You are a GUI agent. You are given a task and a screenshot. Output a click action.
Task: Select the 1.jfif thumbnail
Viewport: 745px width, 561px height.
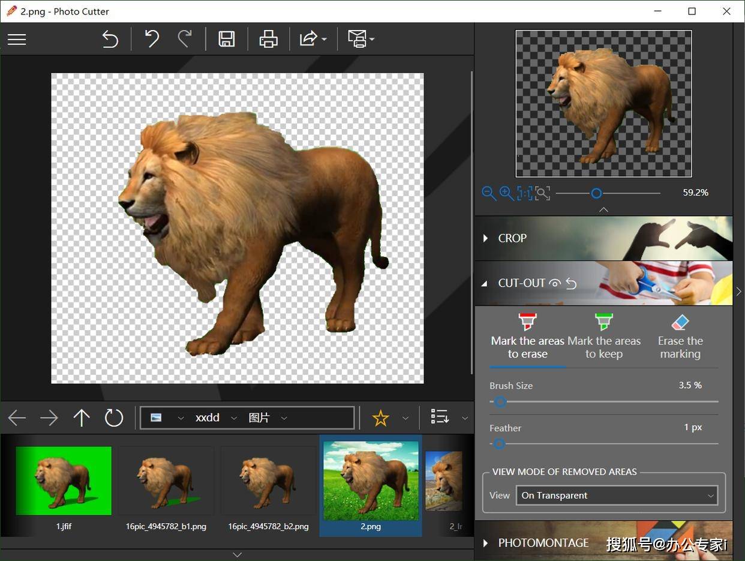point(64,481)
